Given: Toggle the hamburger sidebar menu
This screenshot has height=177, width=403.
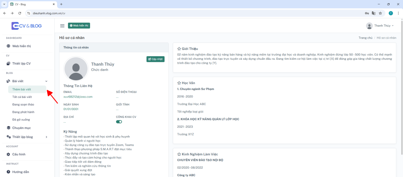Looking at the screenshot, I should click(x=62, y=26).
